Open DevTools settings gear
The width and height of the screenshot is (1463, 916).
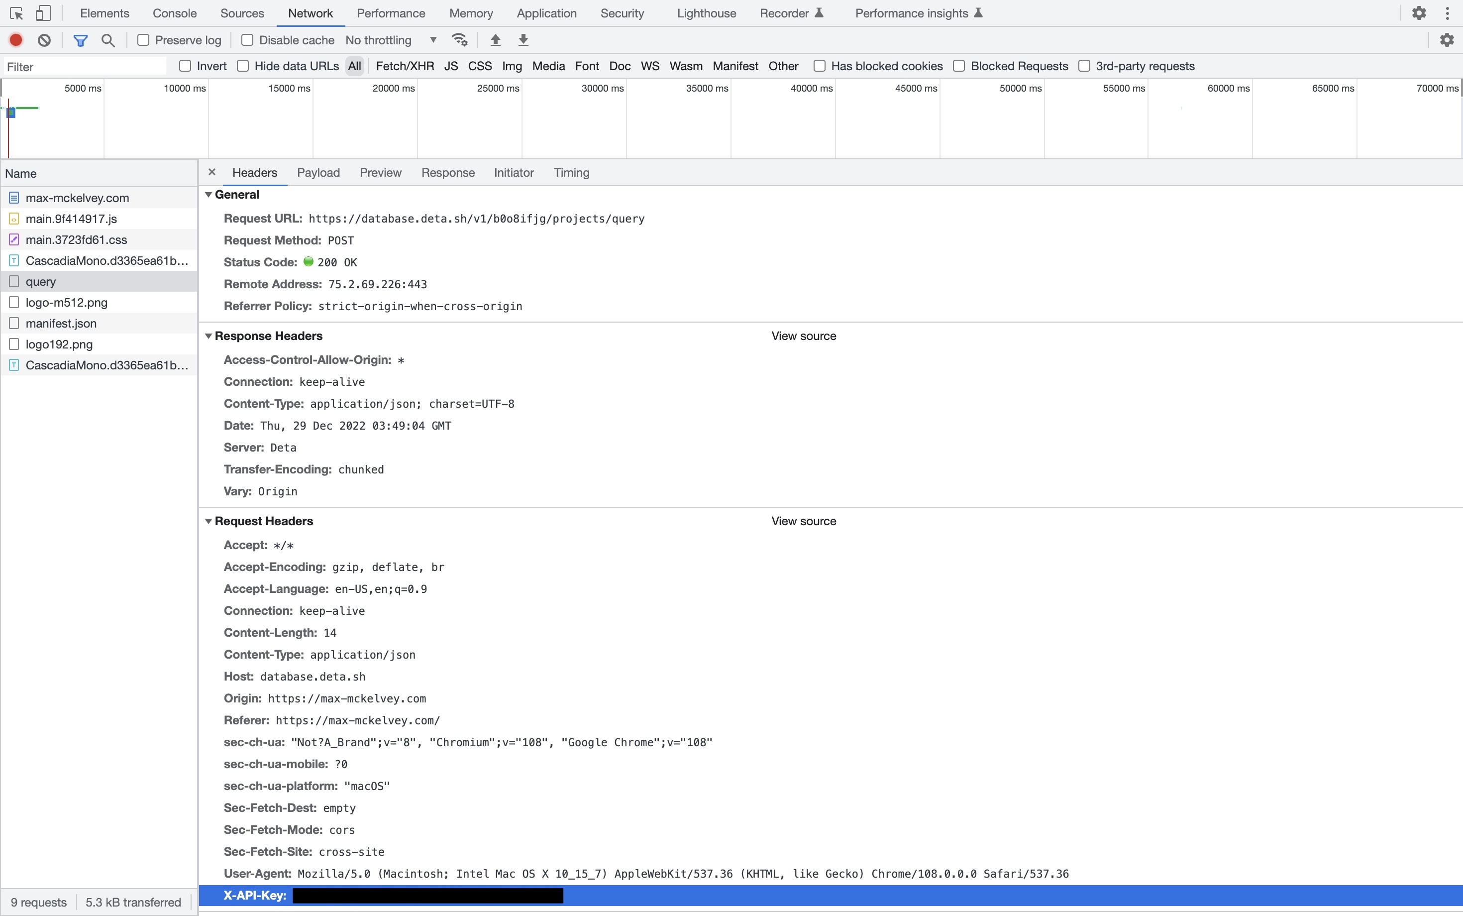[1419, 13]
